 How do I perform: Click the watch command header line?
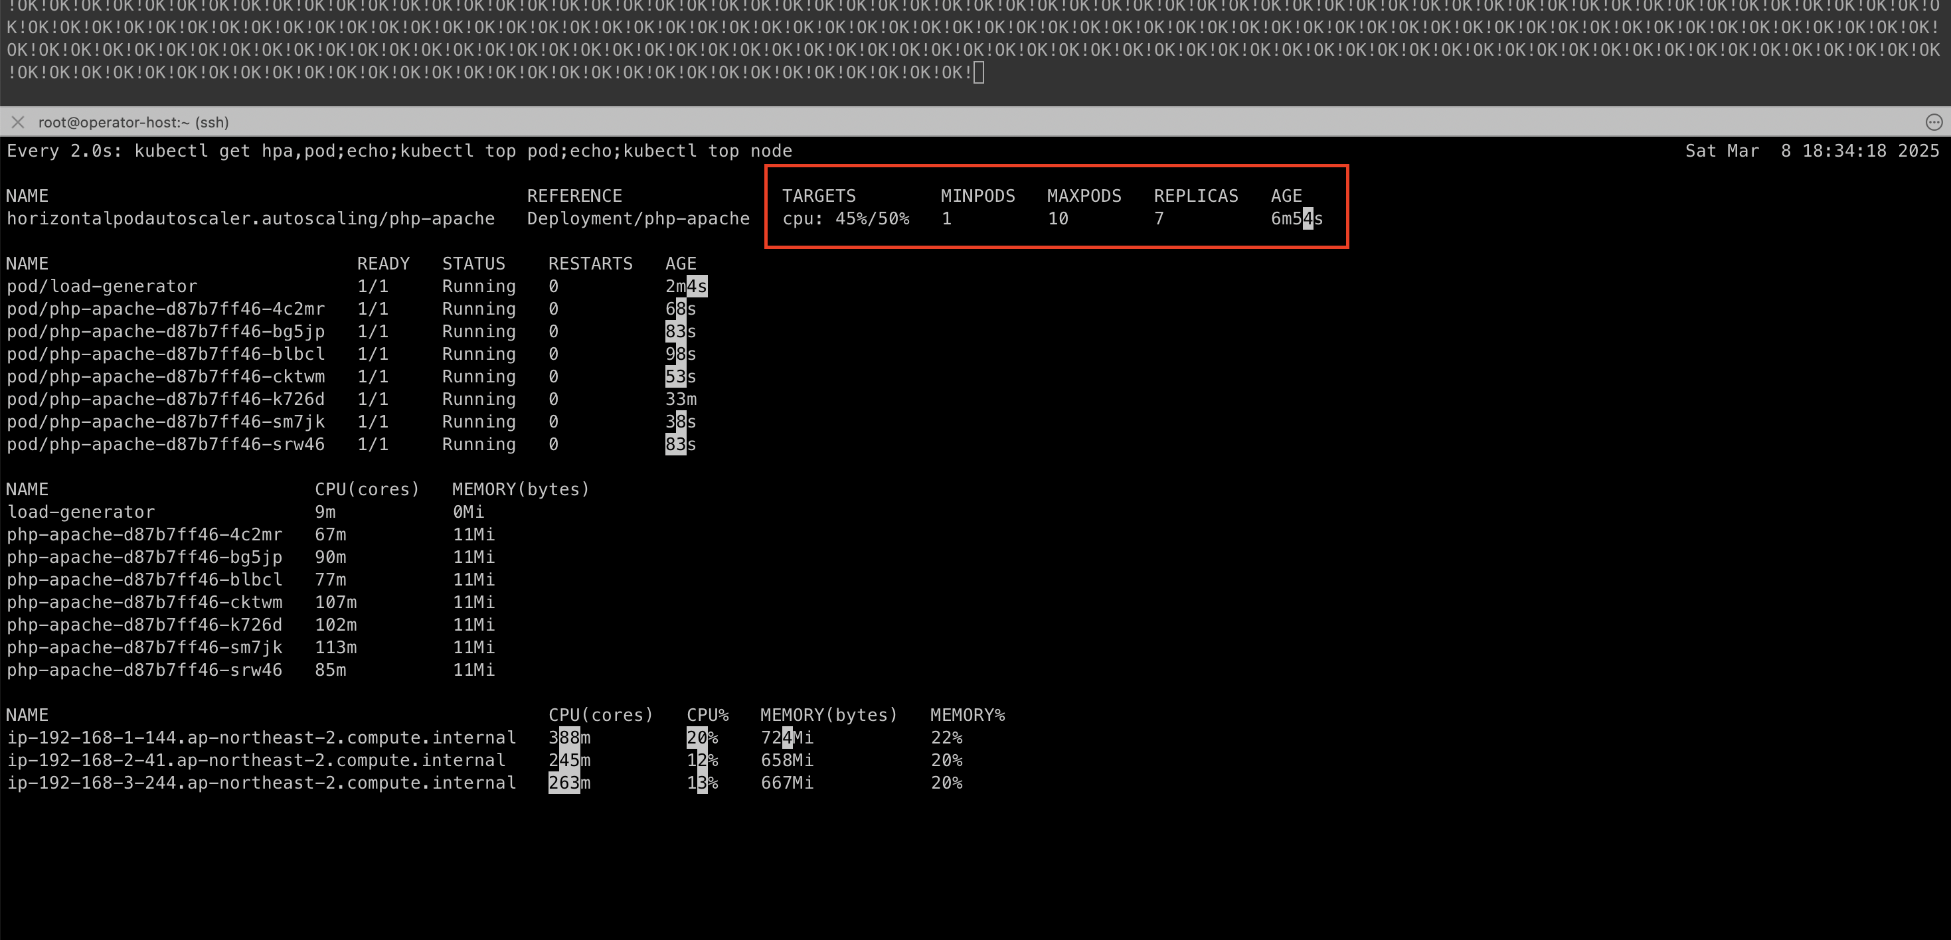coord(398,151)
